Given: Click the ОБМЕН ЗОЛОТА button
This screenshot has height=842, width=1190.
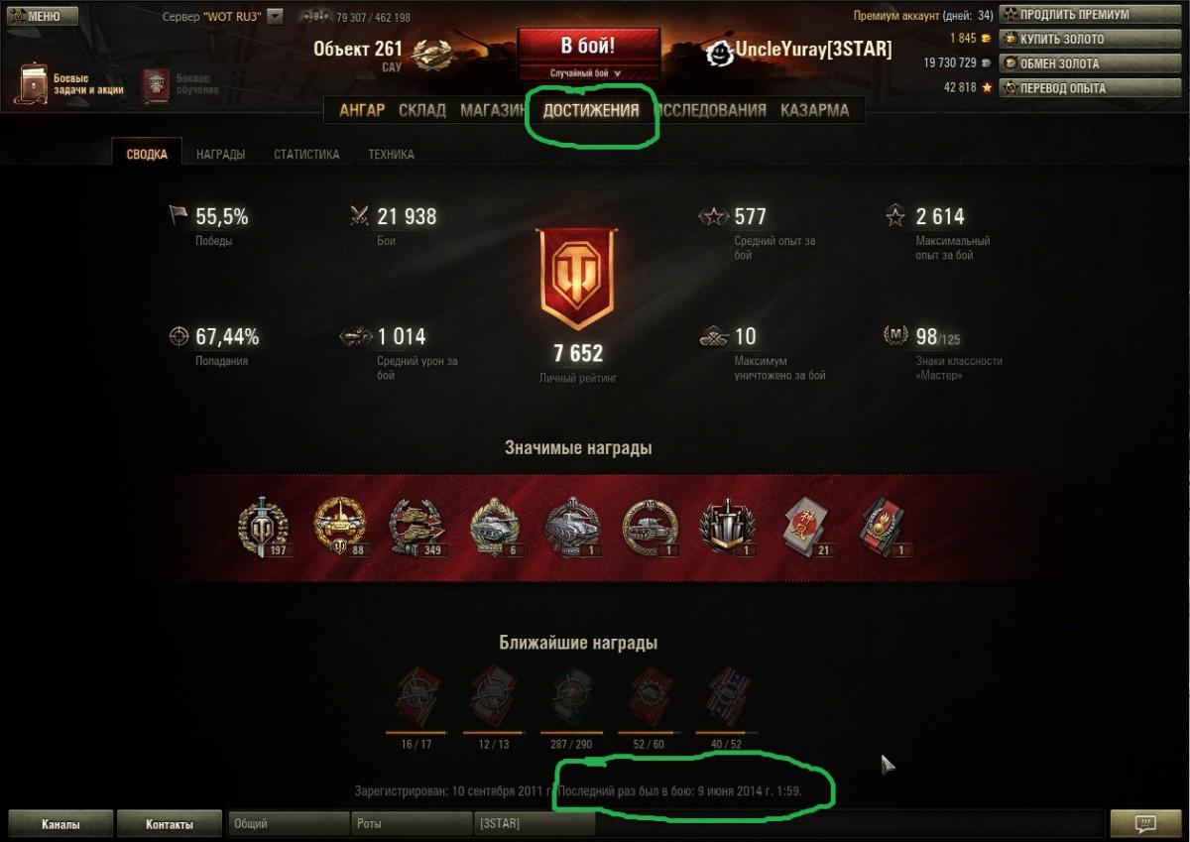Looking at the screenshot, I should coord(1076,63).
